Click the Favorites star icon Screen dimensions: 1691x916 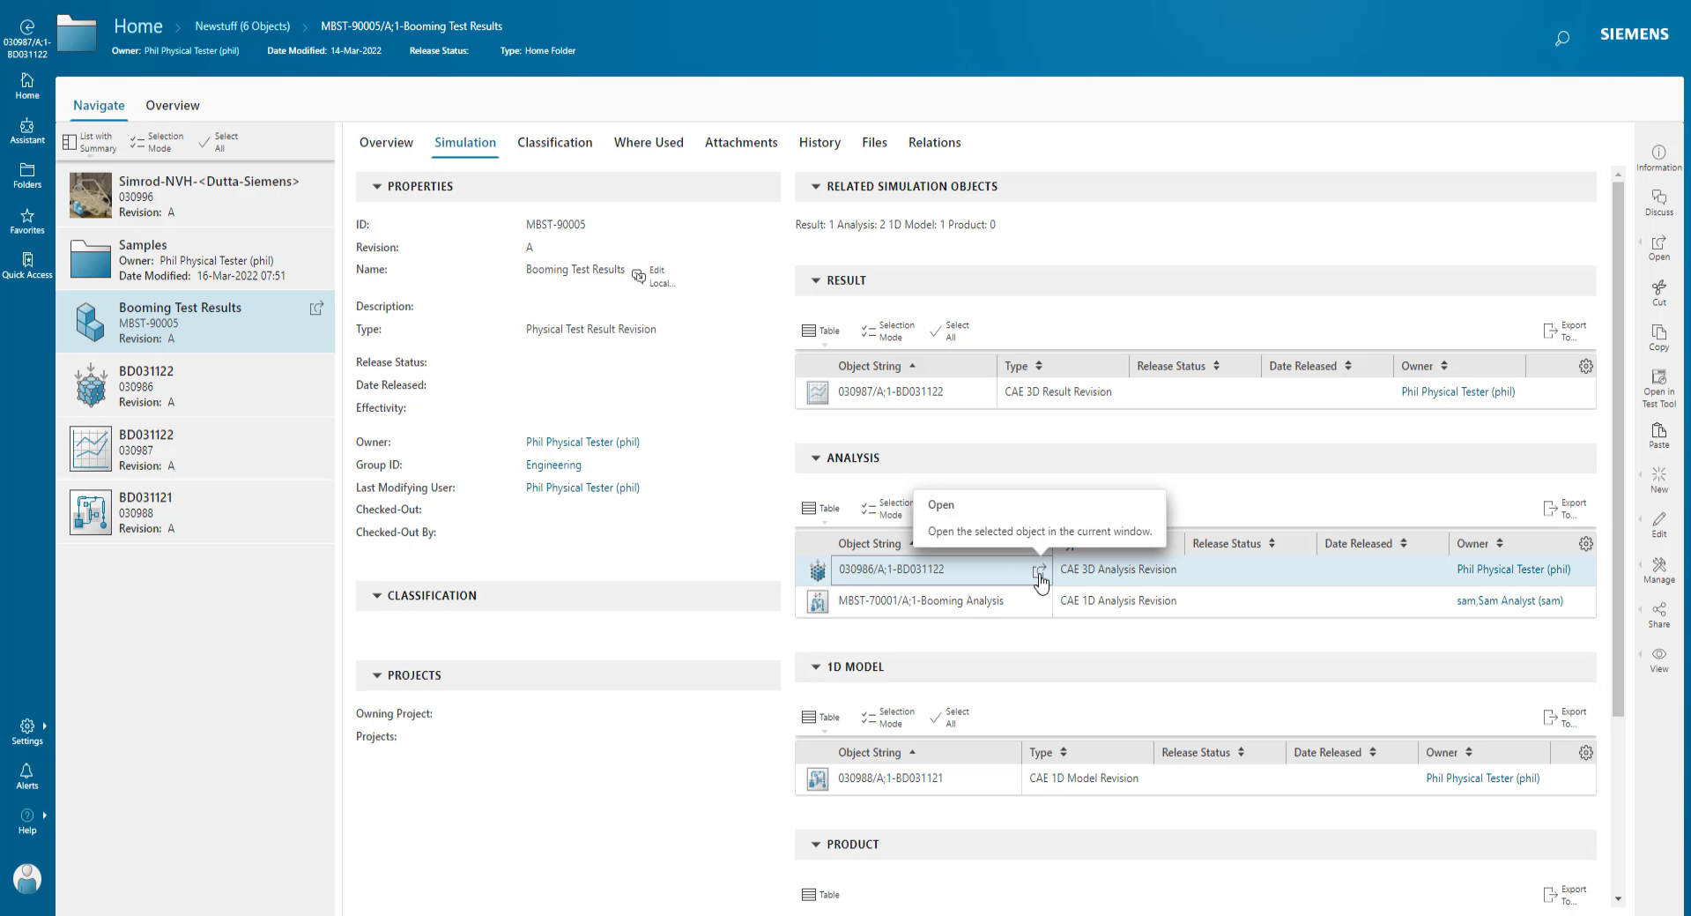pyautogui.click(x=27, y=220)
